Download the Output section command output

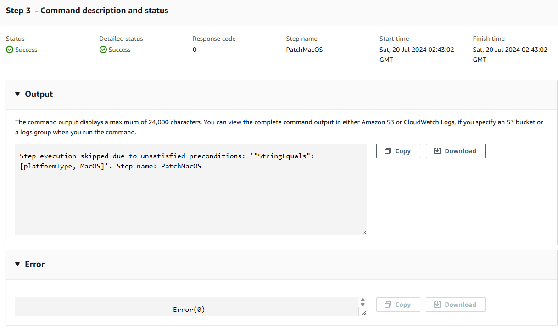pyautogui.click(x=455, y=151)
